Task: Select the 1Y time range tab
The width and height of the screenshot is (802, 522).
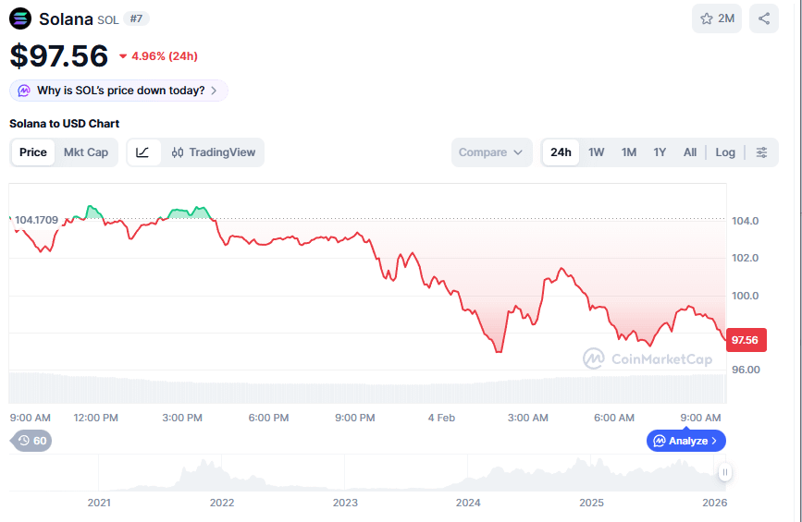Action: click(x=660, y=152)
